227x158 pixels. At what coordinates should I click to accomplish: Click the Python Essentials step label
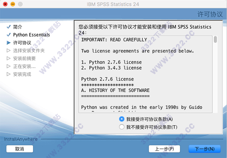click(x=31, y=35)
